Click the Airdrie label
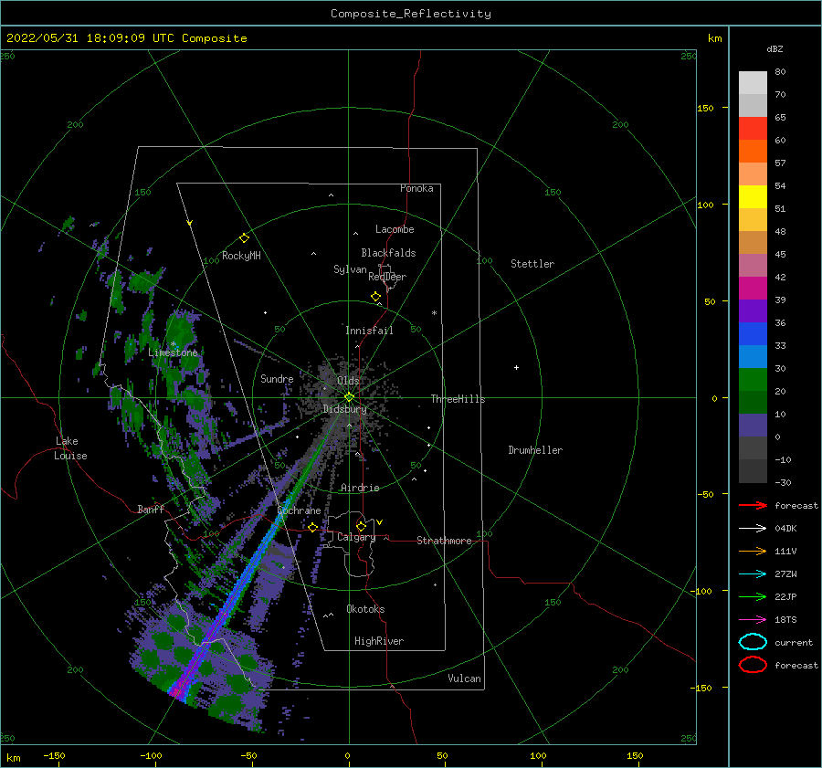Screen dimensions: 822x768 [360, 488]
